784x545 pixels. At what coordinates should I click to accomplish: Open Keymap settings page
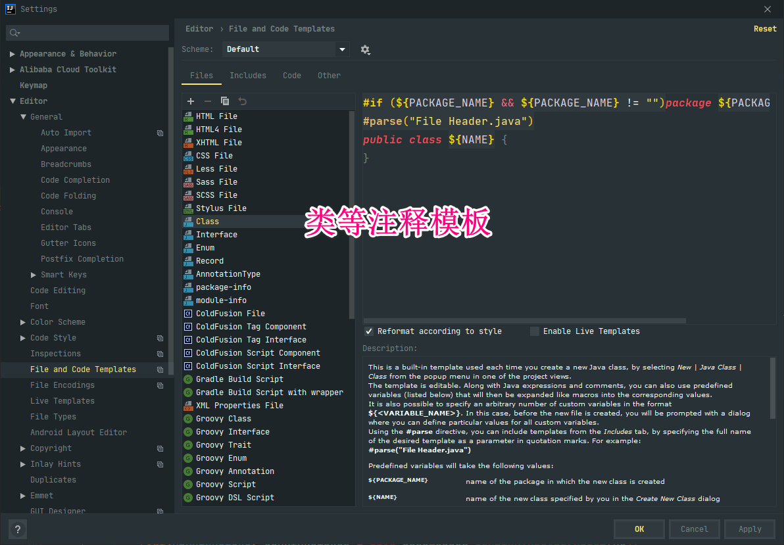(x=34, y=85)
